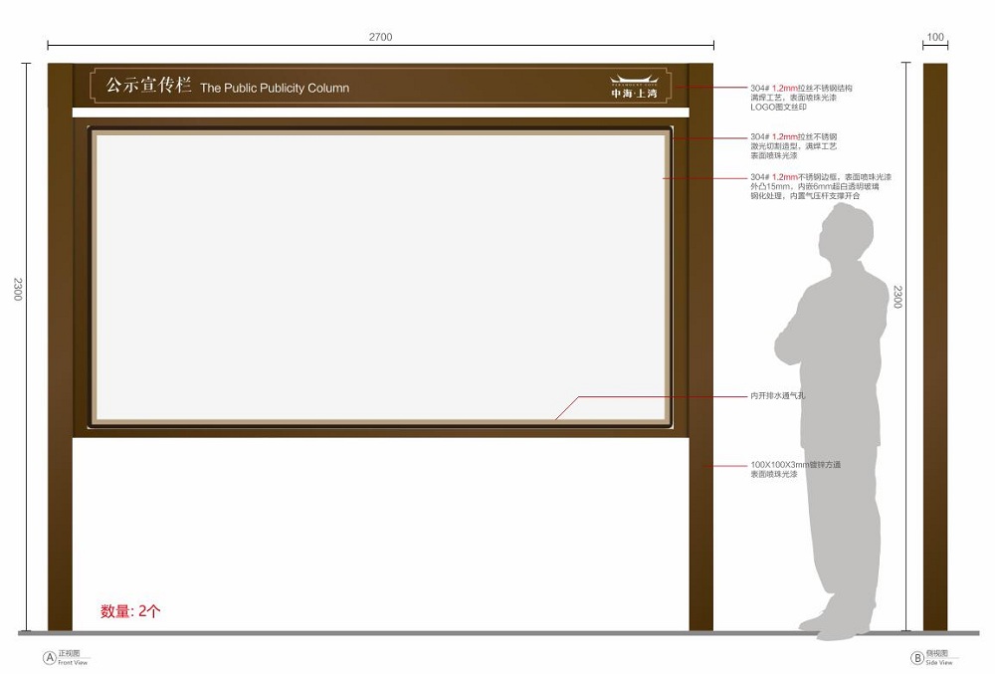Click the 内开排水通气孔 annotation label

(x=778, y=396)
